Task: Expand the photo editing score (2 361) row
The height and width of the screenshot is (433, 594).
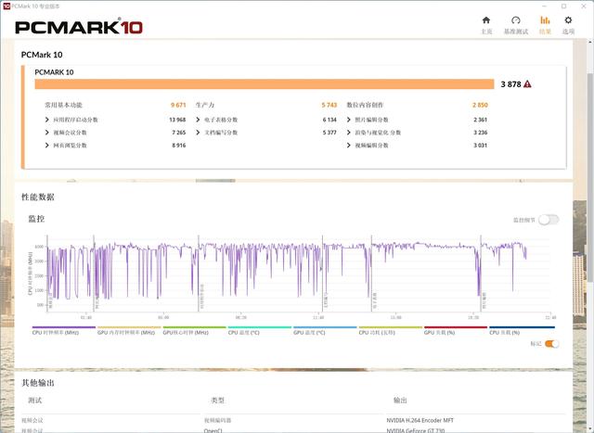Action: (349, 120)
